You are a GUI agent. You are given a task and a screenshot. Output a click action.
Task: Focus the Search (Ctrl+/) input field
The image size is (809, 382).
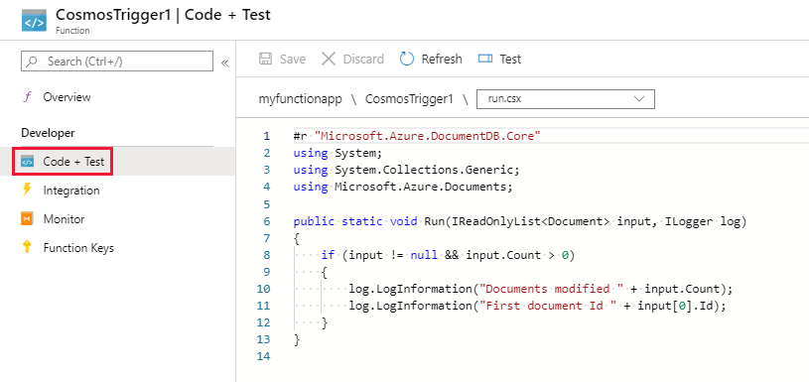pos(117,62)
